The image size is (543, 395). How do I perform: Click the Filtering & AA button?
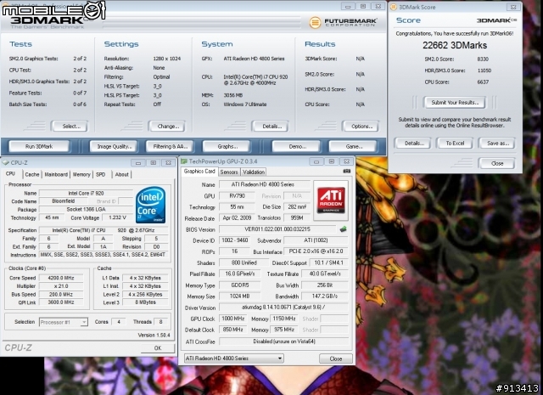(170, 146)
